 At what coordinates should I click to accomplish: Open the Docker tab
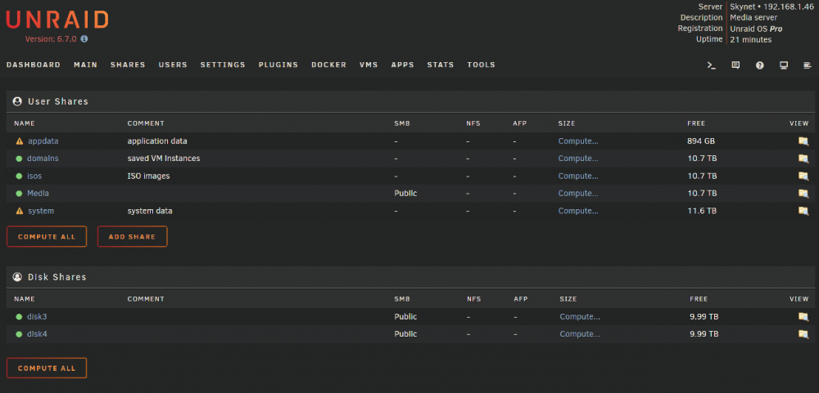click(328, 65)
